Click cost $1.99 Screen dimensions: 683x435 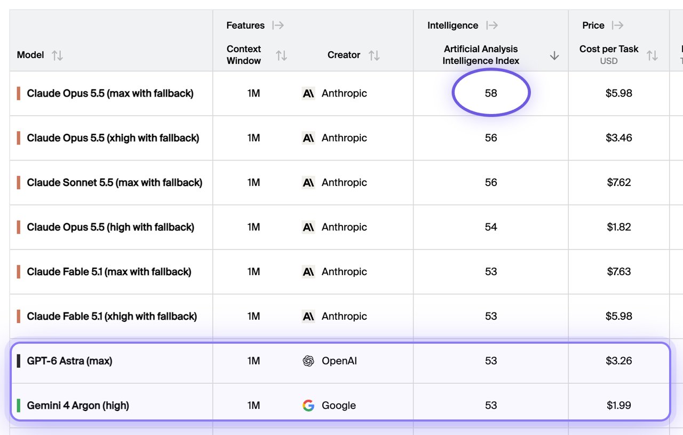[x=619, y=406]
